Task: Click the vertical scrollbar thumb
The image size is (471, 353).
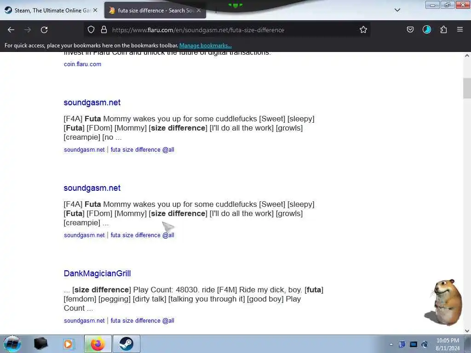Action: [x=467, y=88]
